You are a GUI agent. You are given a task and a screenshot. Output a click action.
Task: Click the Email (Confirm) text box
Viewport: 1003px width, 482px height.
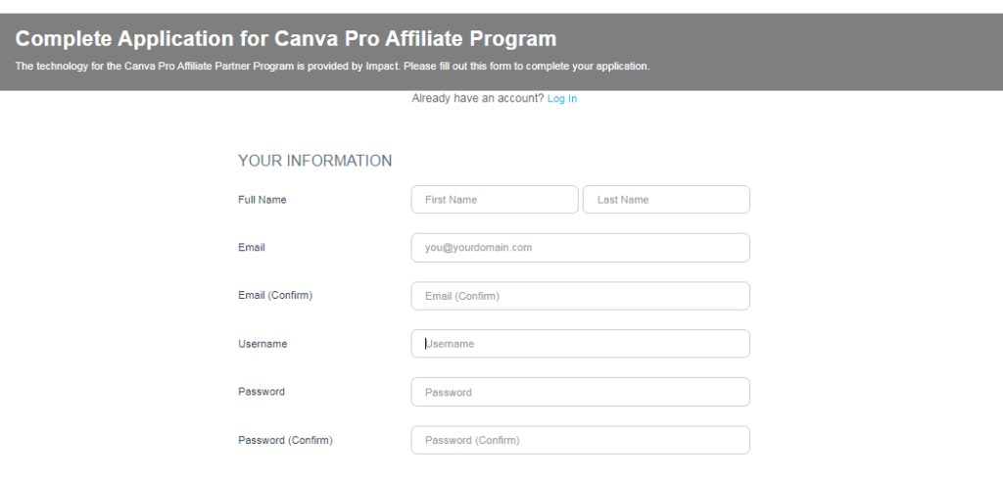(x=580, y=296)
